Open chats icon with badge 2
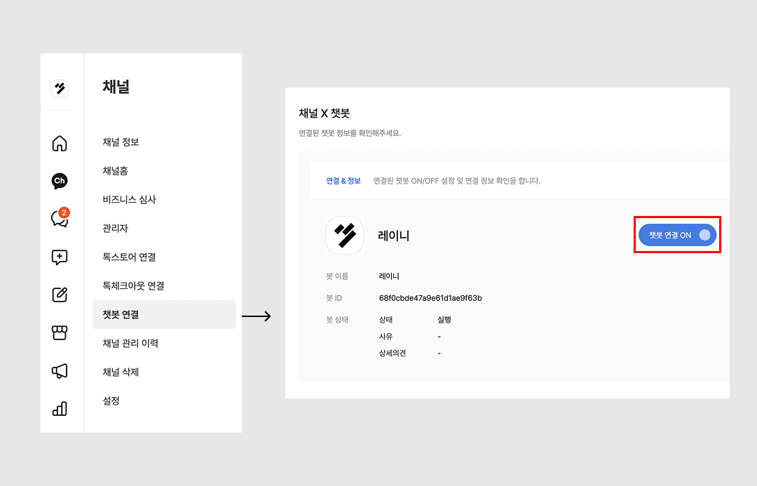The height and width of the screenshot is (486, 757). (60, 218)
